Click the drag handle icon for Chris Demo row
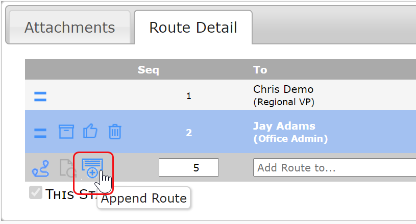Screen dimensions: 416x224 [x=40, y=96]
